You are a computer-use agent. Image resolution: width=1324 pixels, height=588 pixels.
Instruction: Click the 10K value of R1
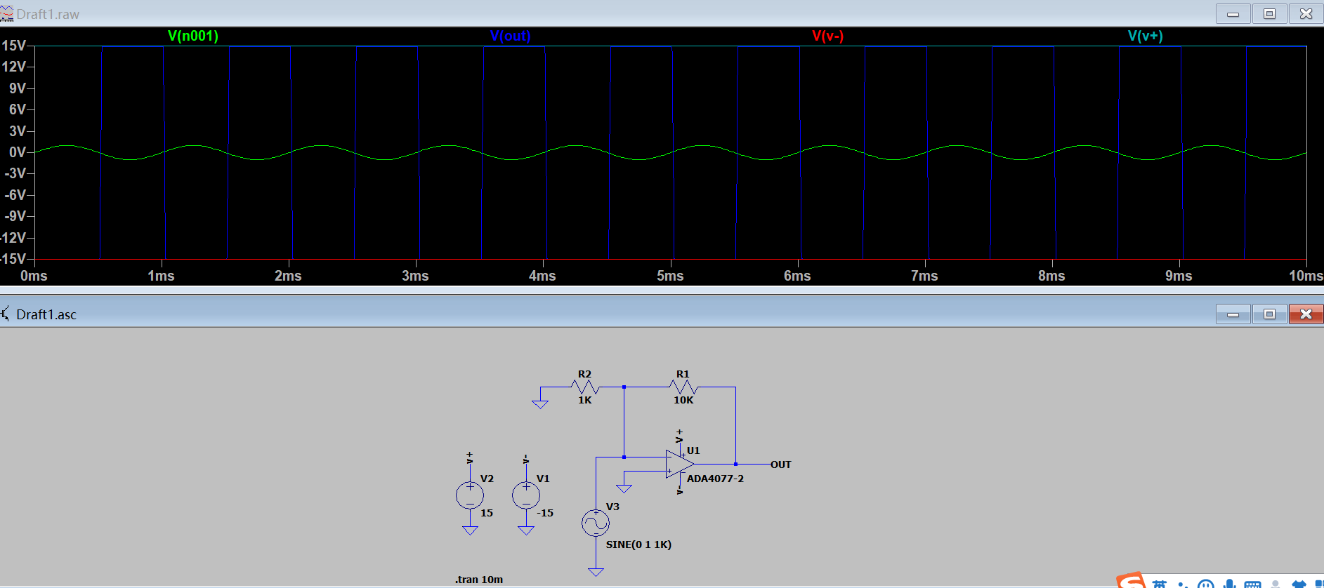point(683,400)
